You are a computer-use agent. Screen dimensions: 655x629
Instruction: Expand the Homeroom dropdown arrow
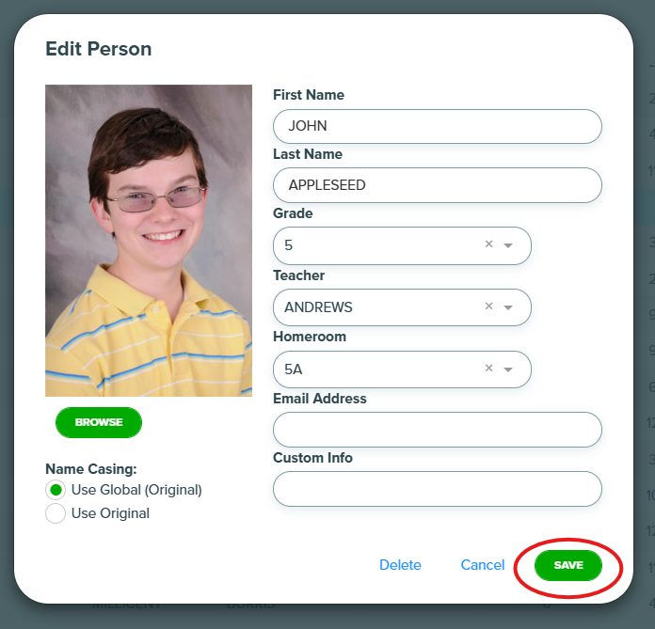(508, 370)
